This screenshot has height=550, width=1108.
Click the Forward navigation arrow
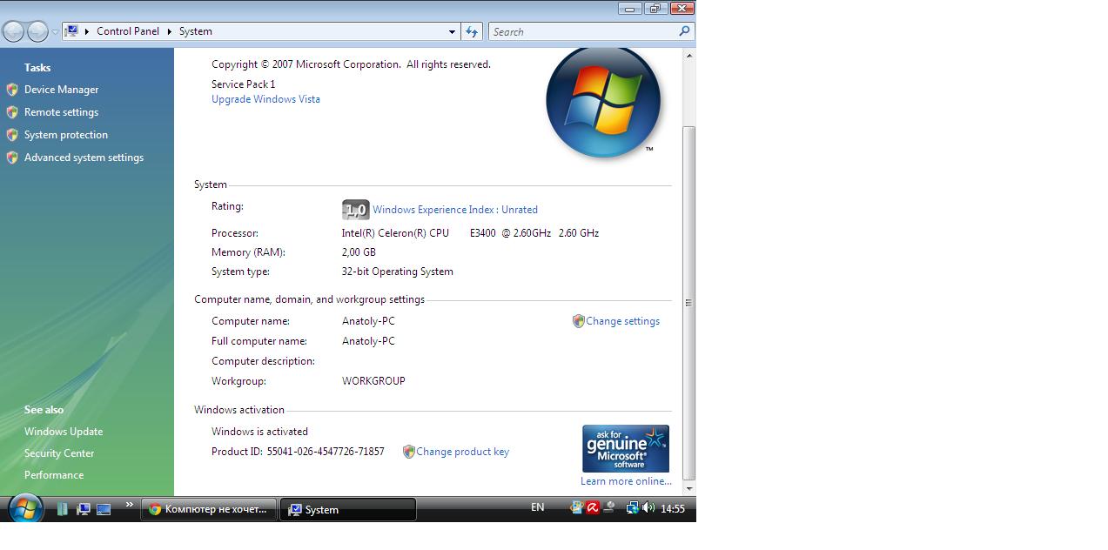pos(37,32)
